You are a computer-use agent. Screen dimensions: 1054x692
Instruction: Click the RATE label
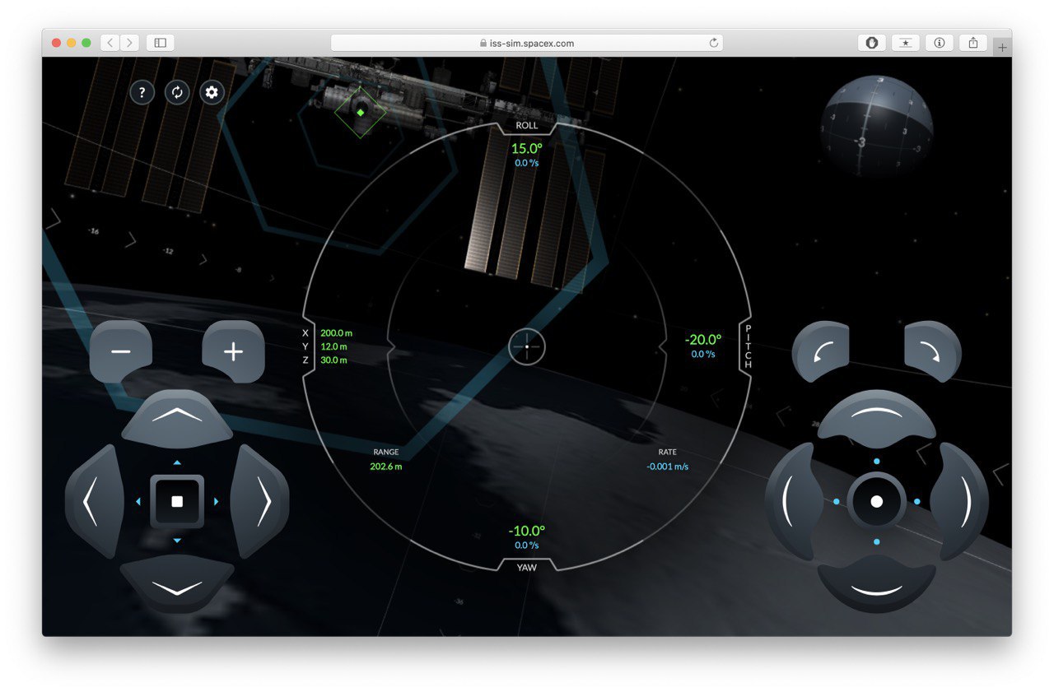pos(668,453)
